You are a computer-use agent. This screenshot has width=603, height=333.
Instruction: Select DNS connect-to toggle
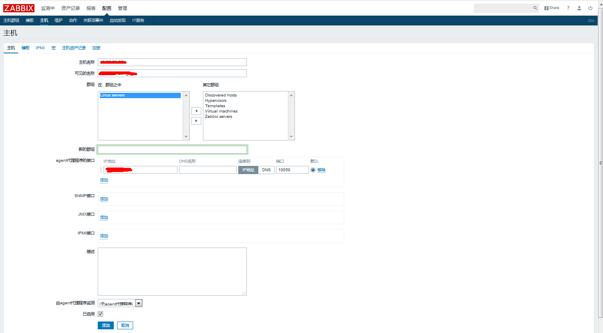click(266, 170)
